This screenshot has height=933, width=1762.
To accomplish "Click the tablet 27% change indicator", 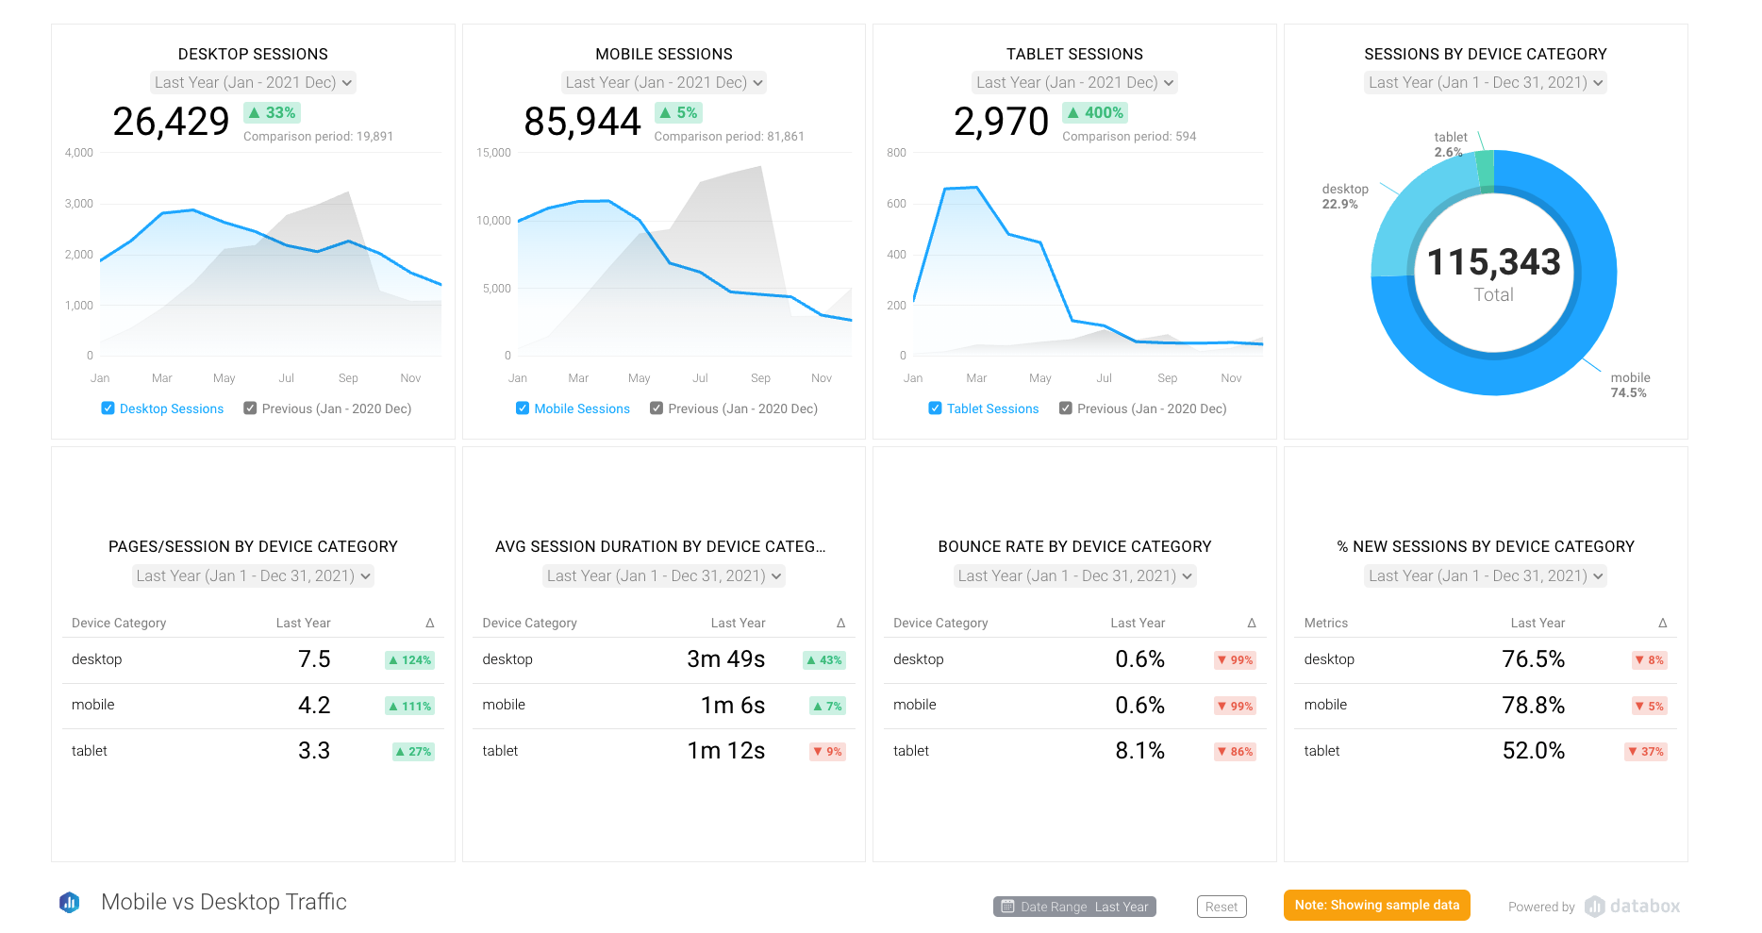I will tap(413, 752).
